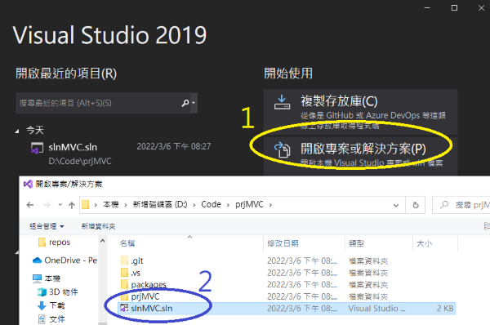Choose 開啟專案或解決方案(P) option
The image size is (490, 325).
(x=361, y=155)
